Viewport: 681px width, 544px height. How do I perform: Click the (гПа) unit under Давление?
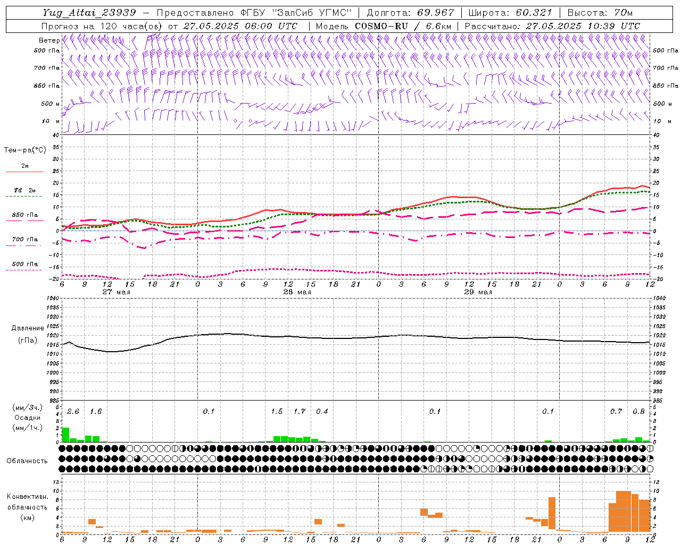coord(28,340)
